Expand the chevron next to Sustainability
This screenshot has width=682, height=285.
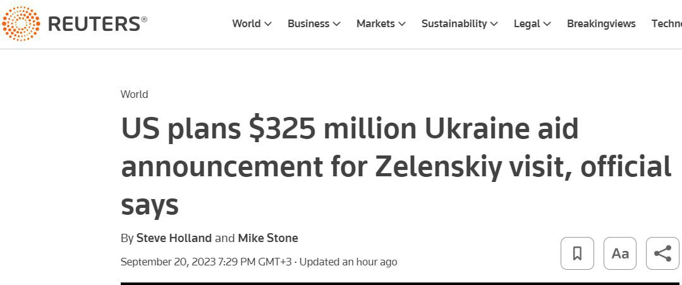pos(494,24)
